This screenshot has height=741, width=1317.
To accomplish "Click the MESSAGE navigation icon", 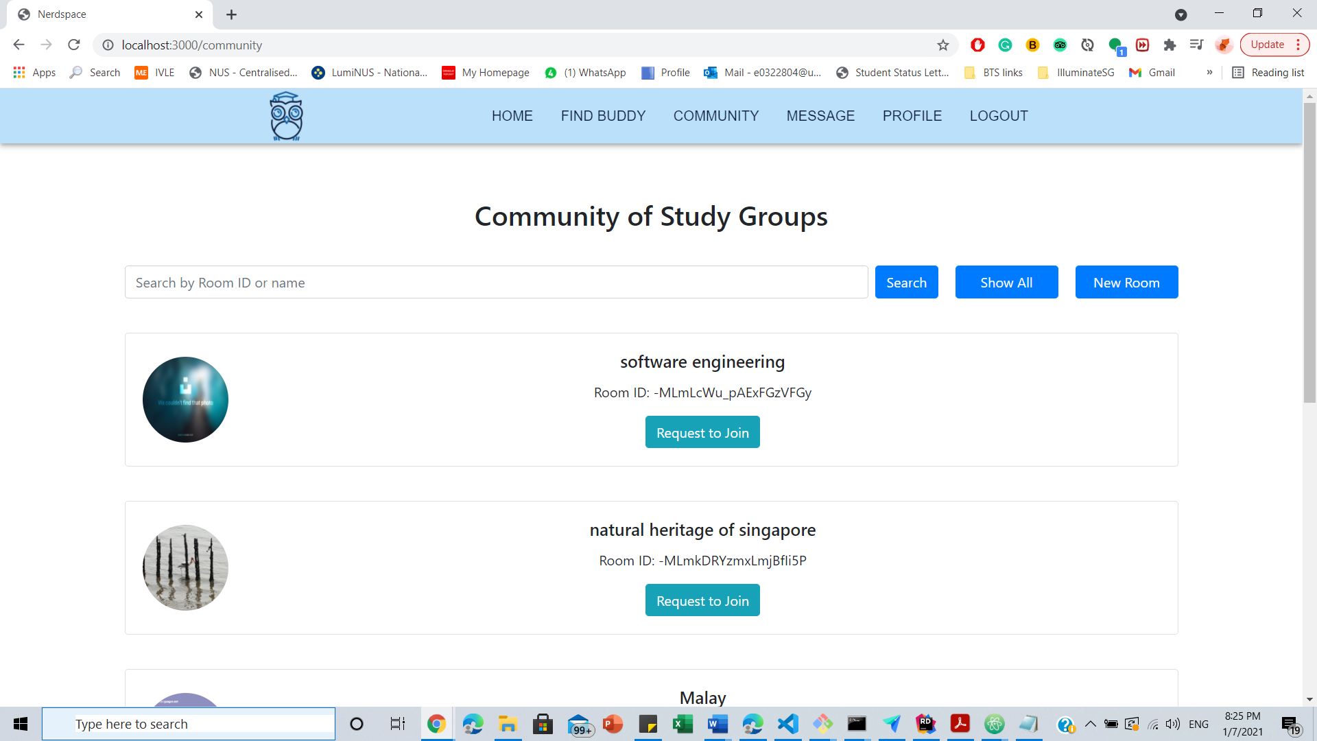I will tap(820, 116).
